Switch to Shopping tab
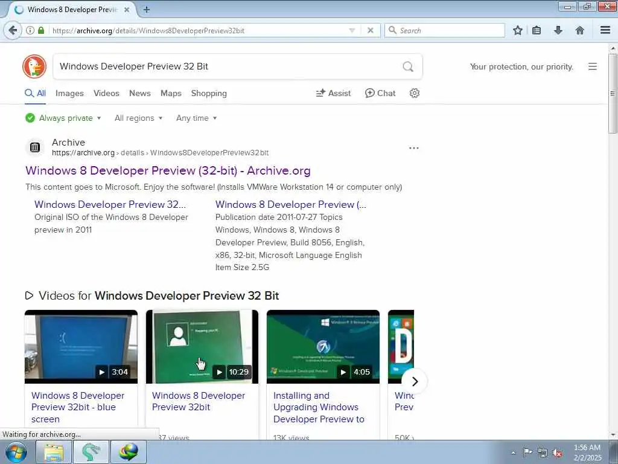Viewport: 618px width, 464px height. pyautogui.click(x=209, y=93)
